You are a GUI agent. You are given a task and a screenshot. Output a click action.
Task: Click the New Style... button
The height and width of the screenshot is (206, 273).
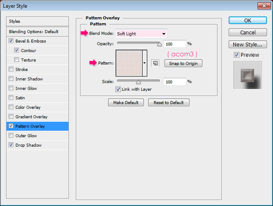click(248, 44)
